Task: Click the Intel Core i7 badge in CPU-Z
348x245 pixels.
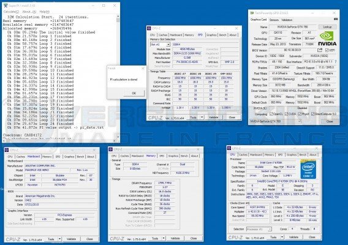Action: tap(308, 169)
